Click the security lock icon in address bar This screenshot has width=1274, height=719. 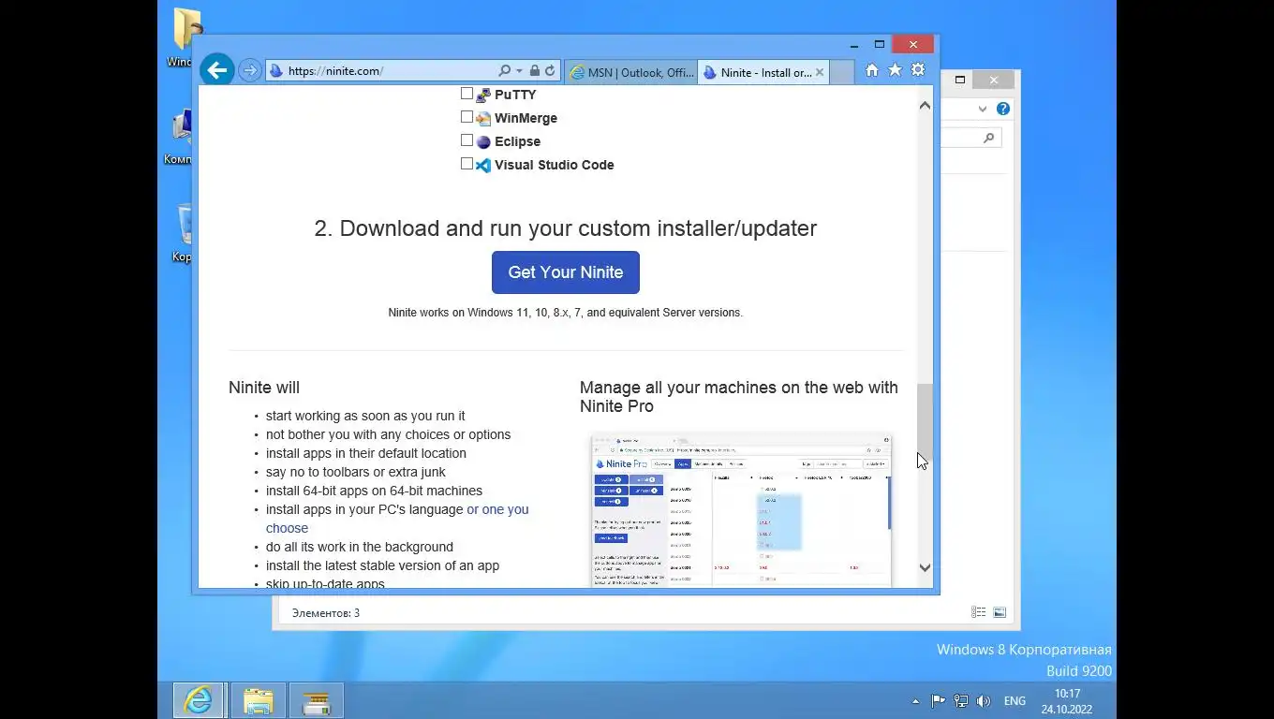click(x=534, y=71)
